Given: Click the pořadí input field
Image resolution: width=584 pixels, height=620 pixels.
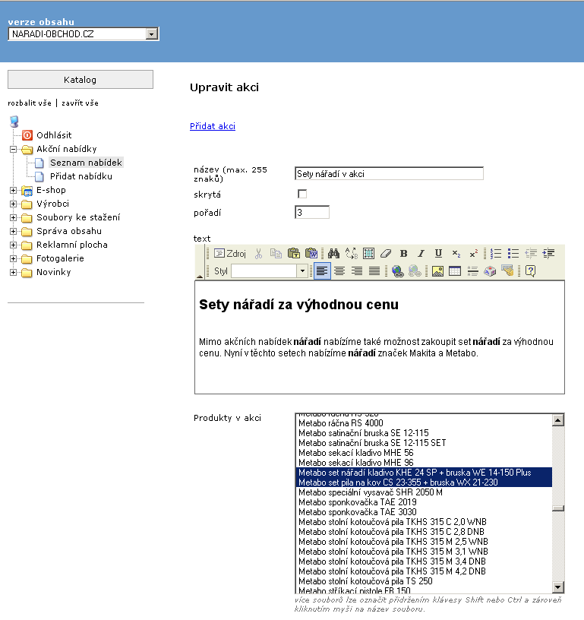Looking at the screenshot, I should point(312,212).
